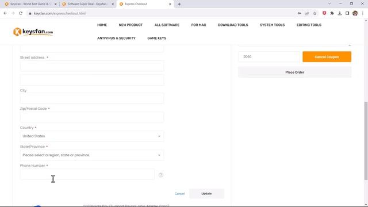This screenshot has width=368, height=207.
Task: Switch to the Software Super Deal tab
Action: coord(87,4)
